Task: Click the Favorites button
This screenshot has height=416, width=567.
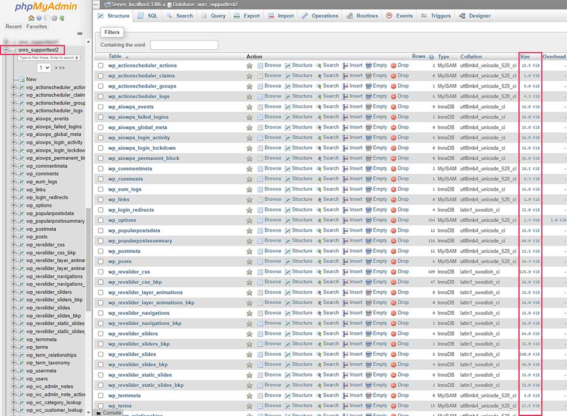Action: (x=36, y=27)
